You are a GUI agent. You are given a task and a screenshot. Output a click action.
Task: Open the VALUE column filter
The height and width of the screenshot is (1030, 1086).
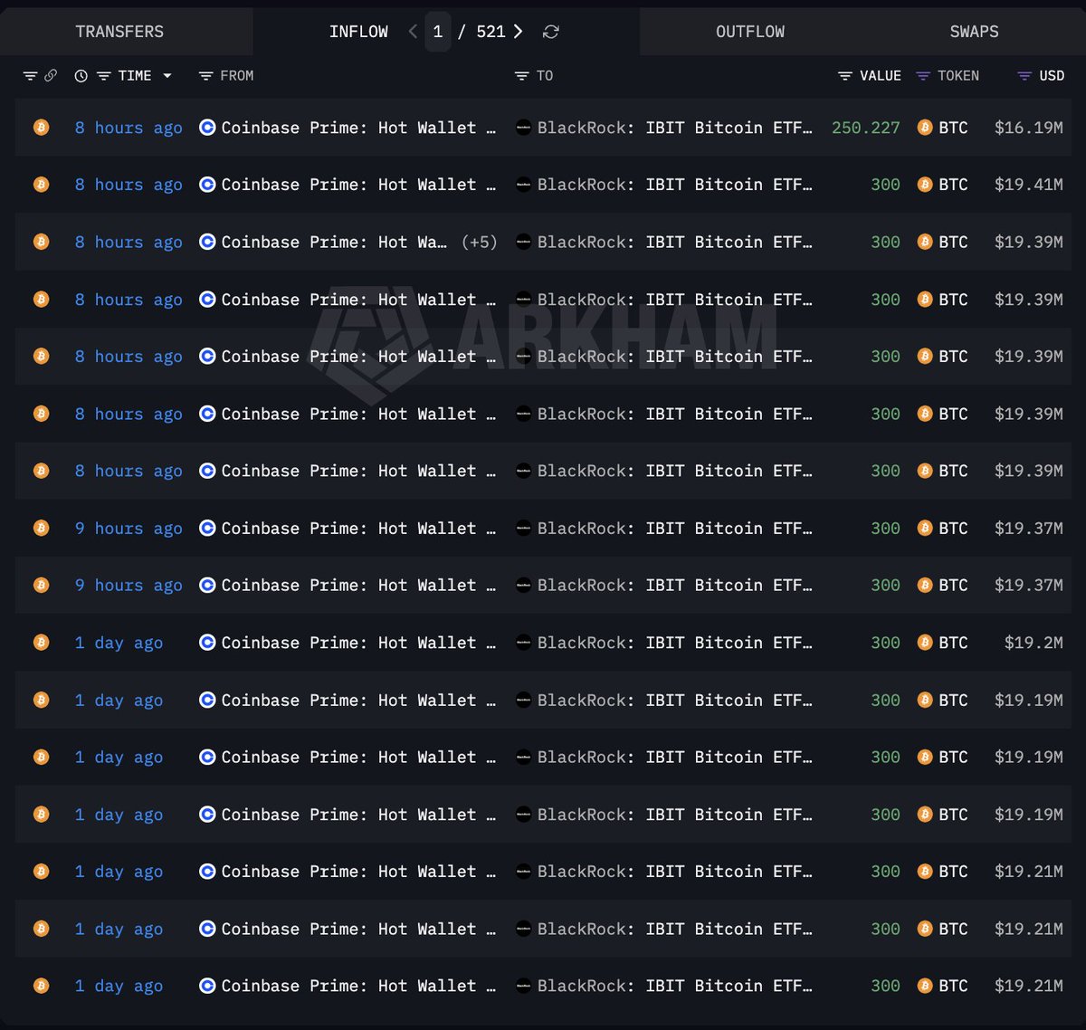[x=845, y=76]
